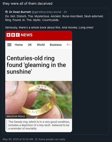The image size is (112, 142).
Task: Click 'Some people can reply' label
Action: [x=52, y=139]
